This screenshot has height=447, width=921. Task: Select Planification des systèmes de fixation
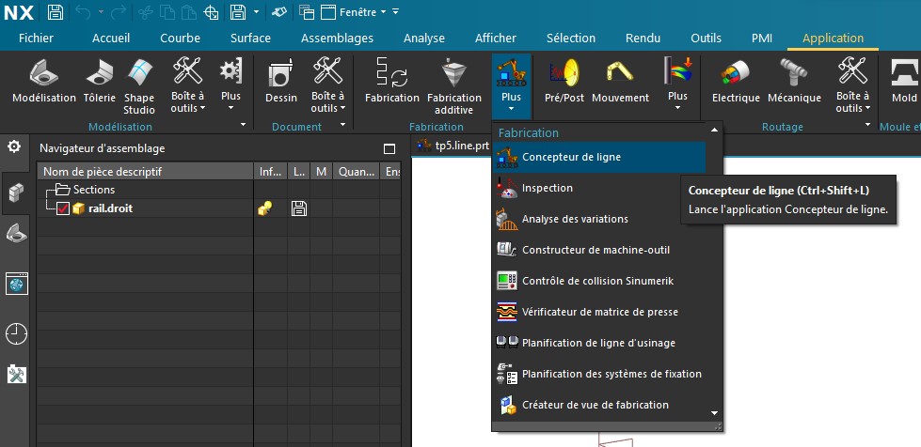598,375
